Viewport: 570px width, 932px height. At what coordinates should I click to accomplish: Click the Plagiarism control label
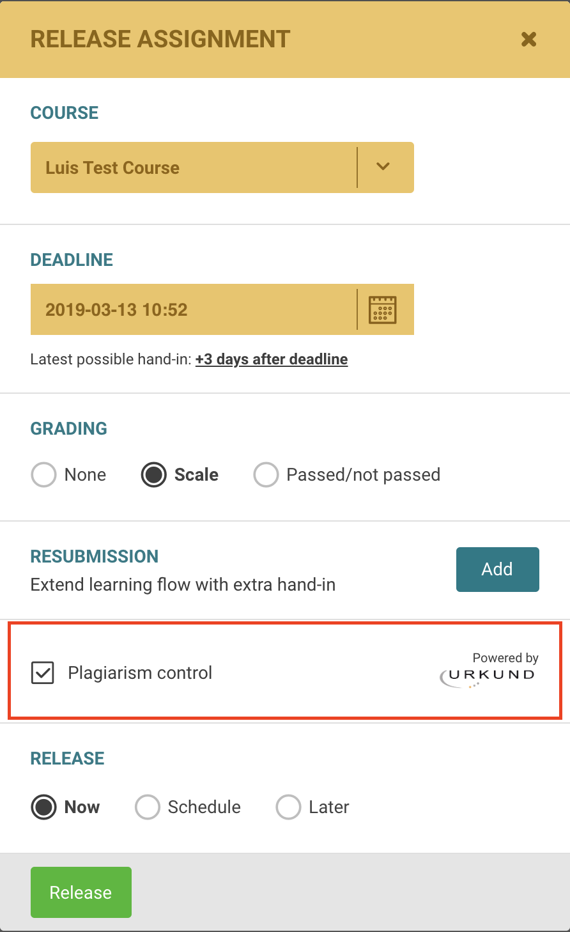140,673
